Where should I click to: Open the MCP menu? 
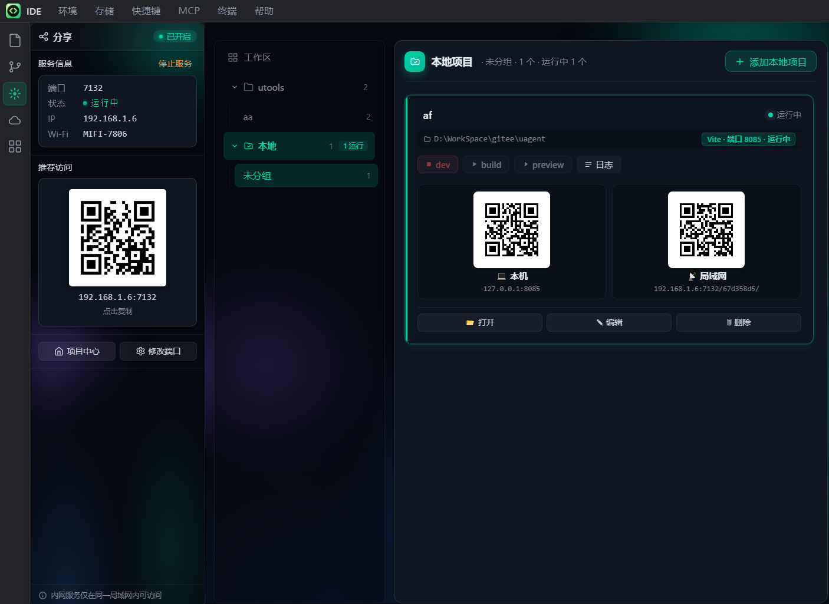(x=189, y=11)
